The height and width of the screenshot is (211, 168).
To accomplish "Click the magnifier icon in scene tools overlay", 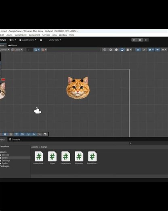I will click(x=40, y=134).
